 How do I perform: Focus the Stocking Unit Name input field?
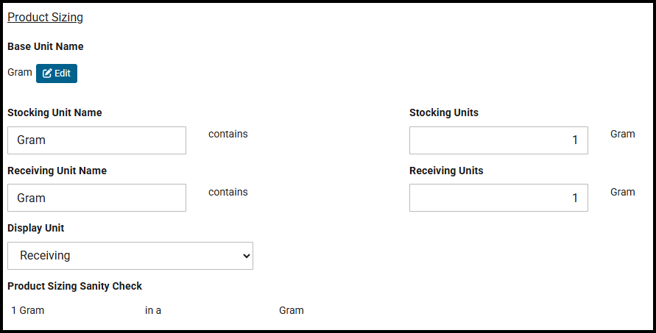point(96,140)
